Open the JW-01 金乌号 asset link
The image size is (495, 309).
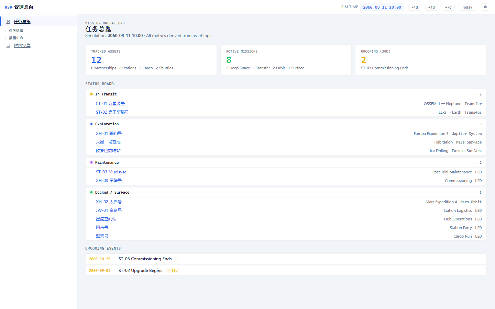point(109,210)
